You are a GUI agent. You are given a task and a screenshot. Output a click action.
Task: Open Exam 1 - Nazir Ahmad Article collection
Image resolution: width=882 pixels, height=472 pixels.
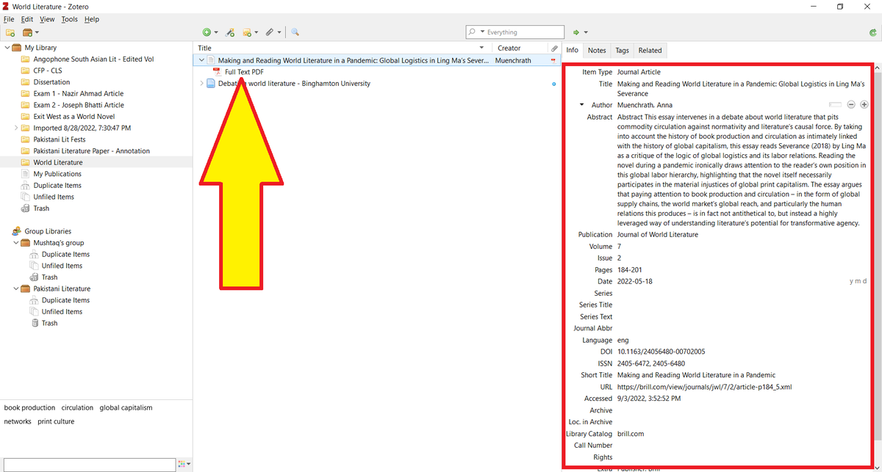(x=79, y=94)
